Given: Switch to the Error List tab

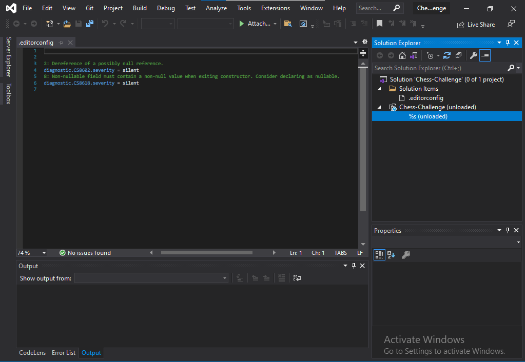Looking at the screenshot, I should pos(63,353).
